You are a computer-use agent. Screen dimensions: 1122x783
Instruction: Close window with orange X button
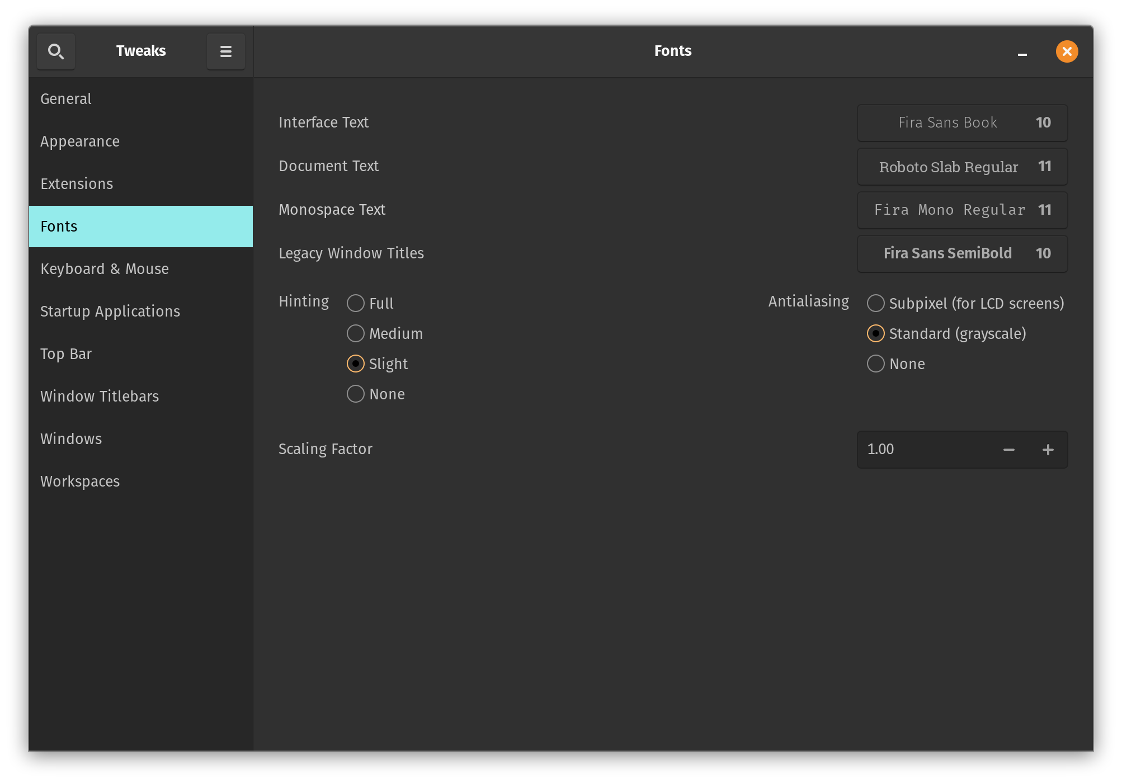coord(1067,51)
